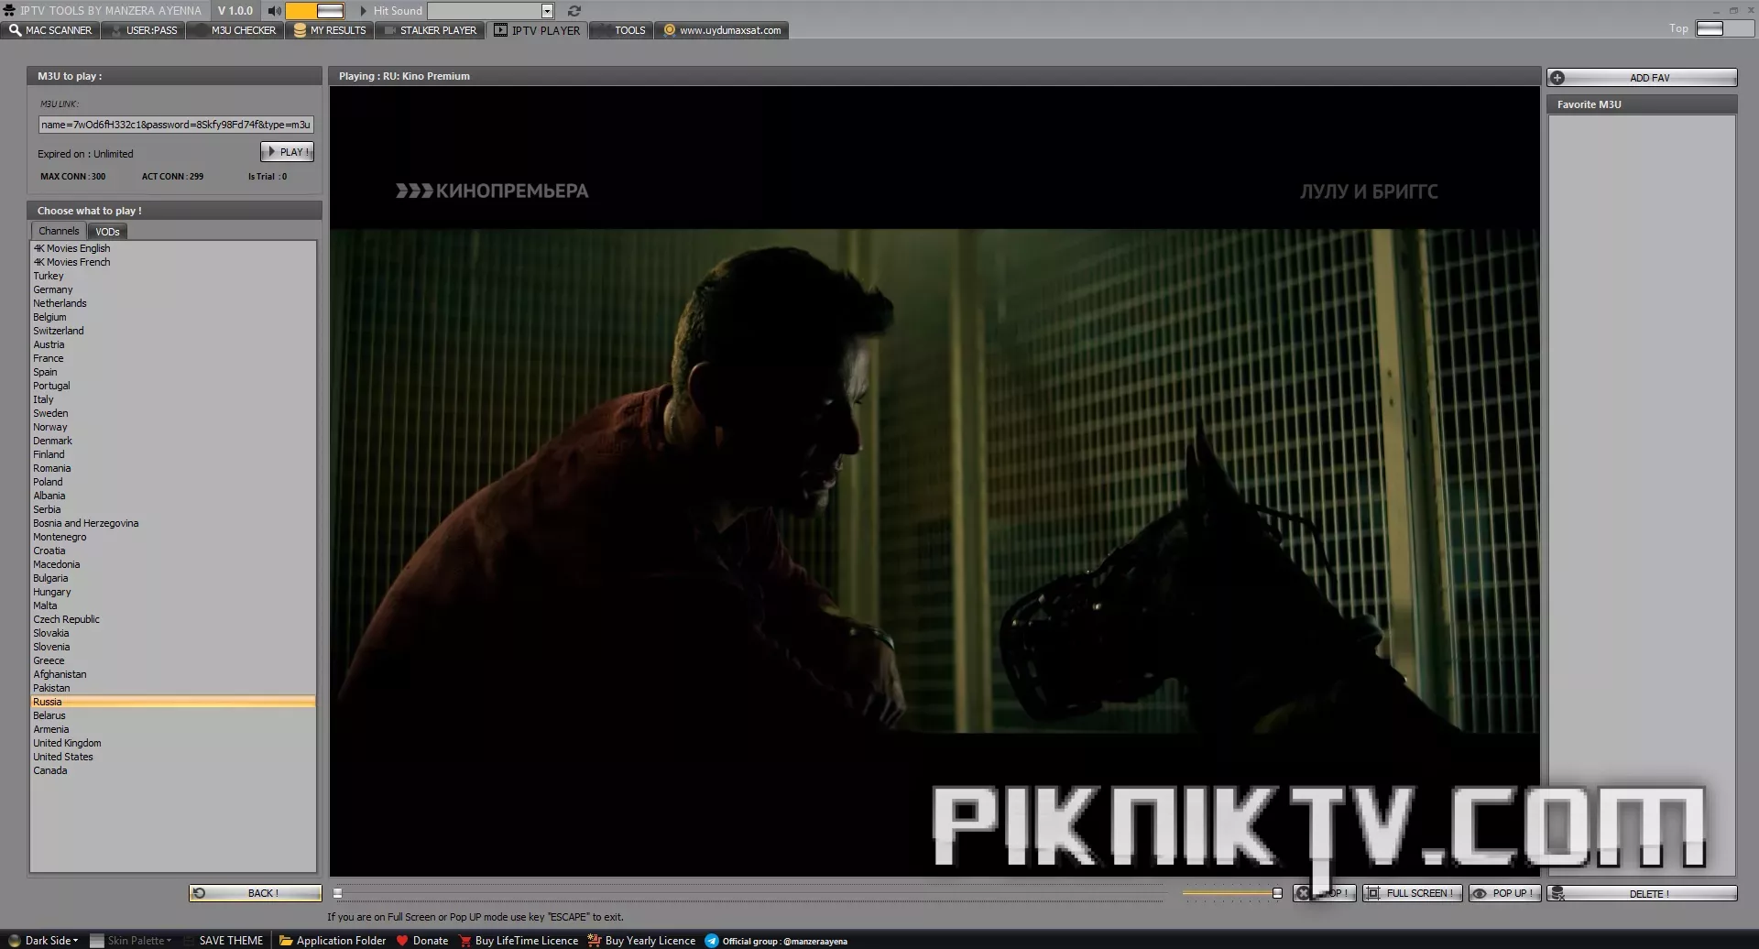
Task: Open the Telegram official group link
Action: point(776,941)
